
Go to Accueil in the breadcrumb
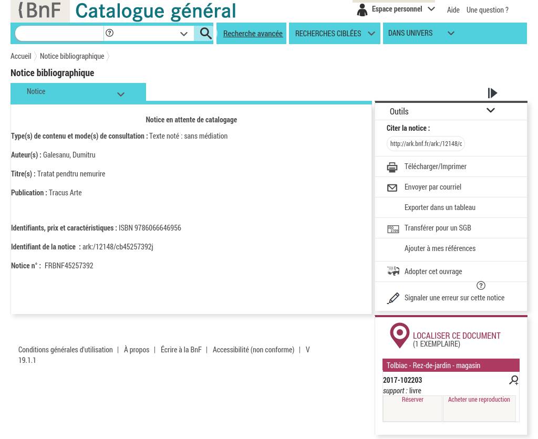point(21,56)
